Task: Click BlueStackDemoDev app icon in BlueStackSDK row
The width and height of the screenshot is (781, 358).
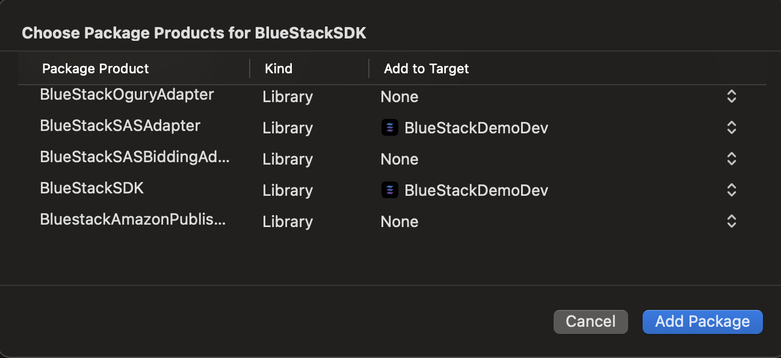Action: [390, 190]
